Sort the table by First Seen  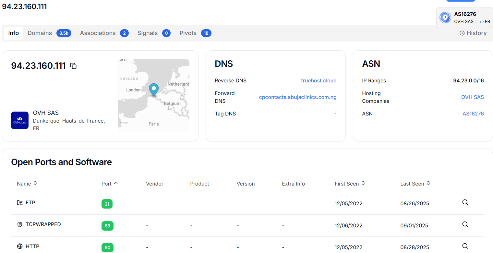pos(350,184)
